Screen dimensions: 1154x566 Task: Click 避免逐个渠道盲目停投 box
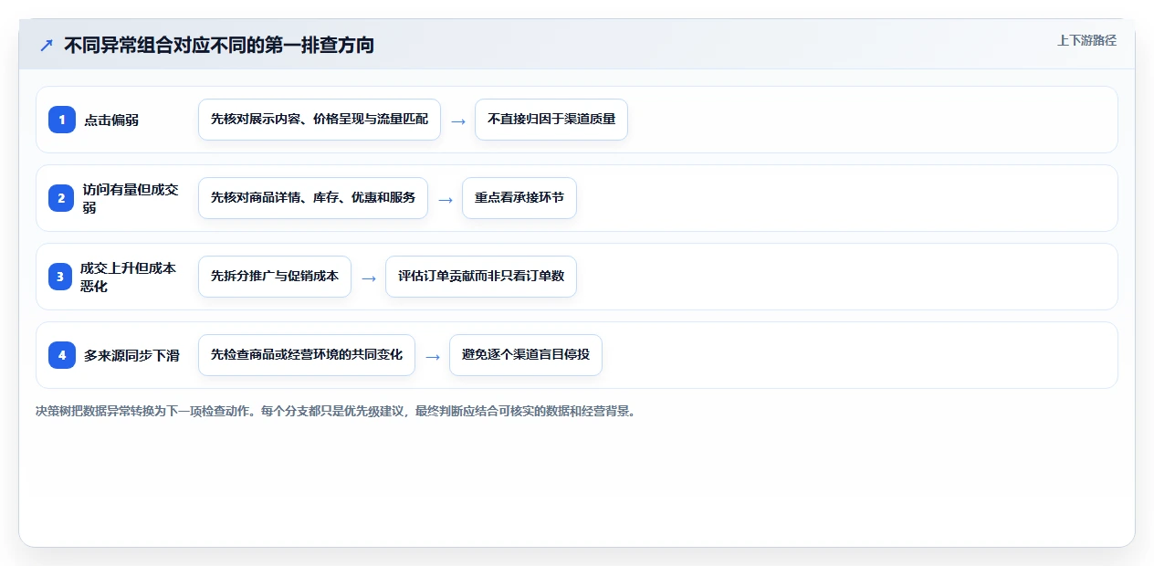(x=526, y=355)
